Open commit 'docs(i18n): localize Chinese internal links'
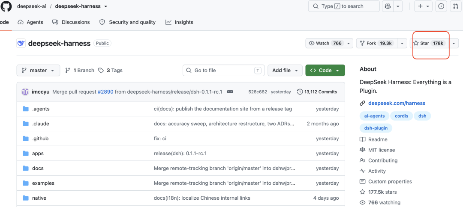 click(202, 198)
